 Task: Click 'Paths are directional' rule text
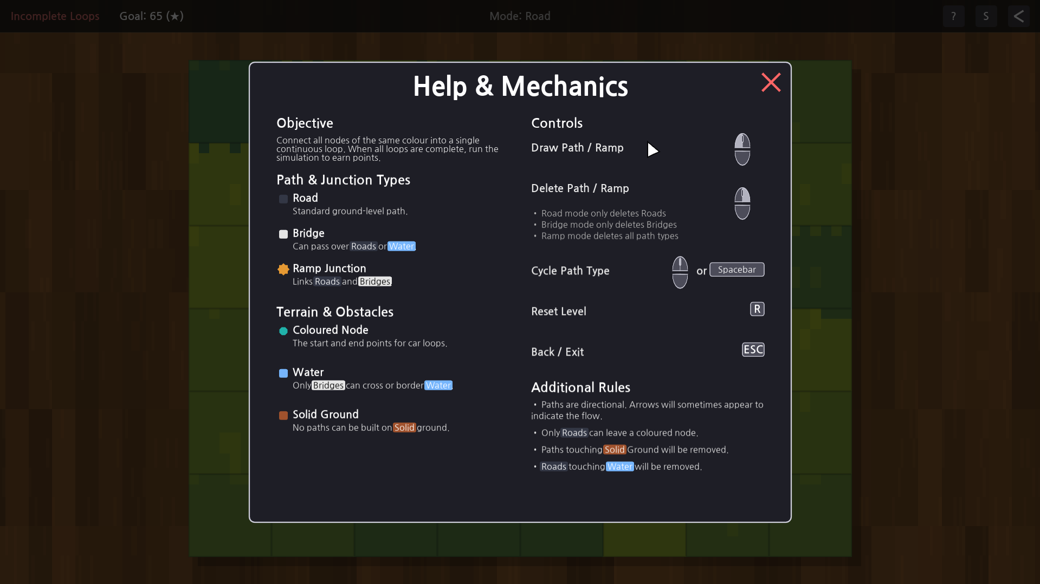[x=647, y=410]
